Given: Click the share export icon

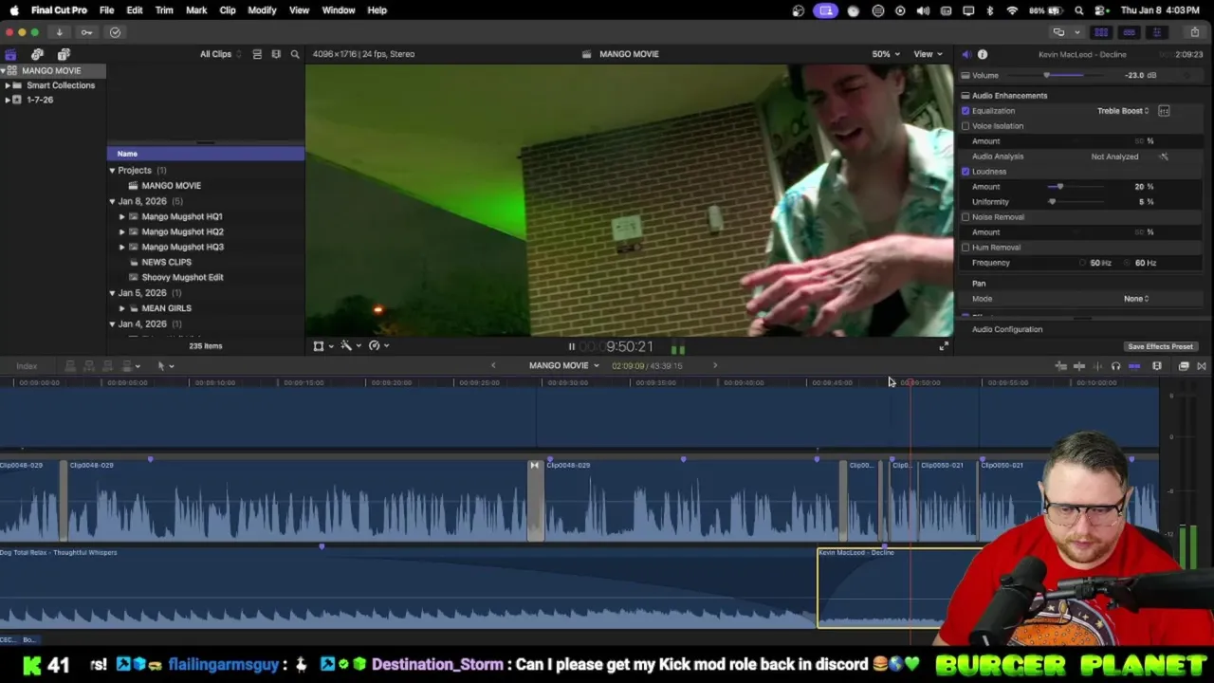Looking at the screenshot, I should (1194, 32).
